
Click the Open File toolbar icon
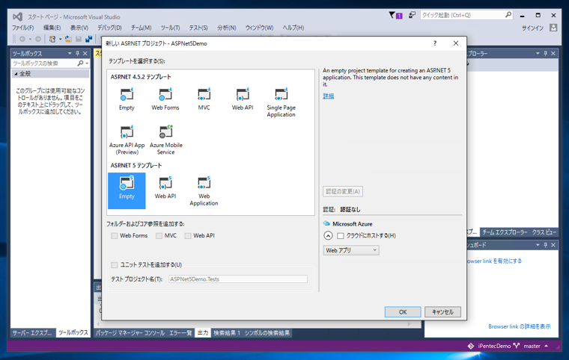(x=68, y=39)
